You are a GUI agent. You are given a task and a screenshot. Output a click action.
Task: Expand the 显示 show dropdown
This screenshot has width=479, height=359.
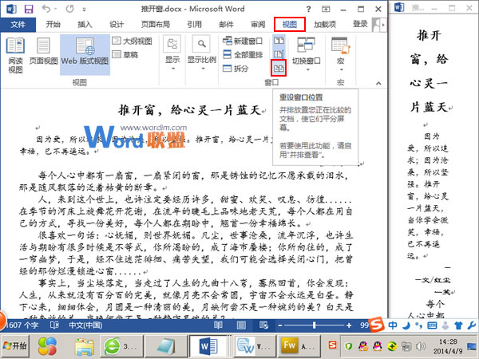tap(172, 53)
